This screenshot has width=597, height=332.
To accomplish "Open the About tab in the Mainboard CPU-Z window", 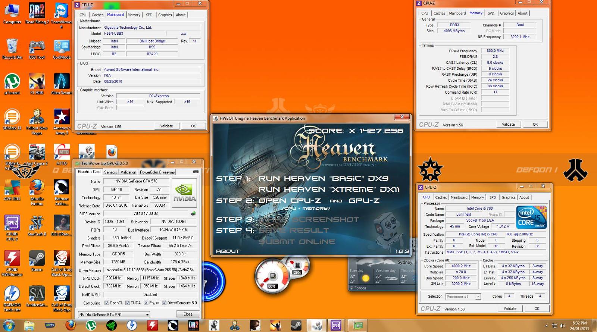I will coord(181,15).
